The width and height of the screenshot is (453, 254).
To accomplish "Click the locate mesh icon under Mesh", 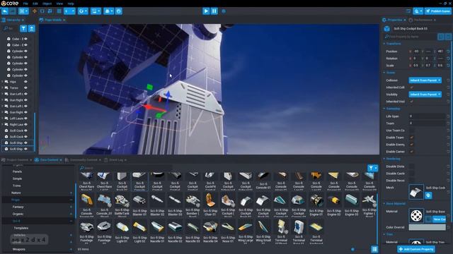I will coord(428,195).
